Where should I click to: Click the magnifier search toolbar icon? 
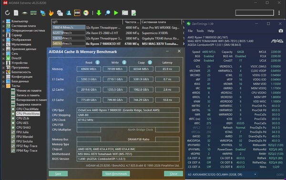click(x=108, y=13)
